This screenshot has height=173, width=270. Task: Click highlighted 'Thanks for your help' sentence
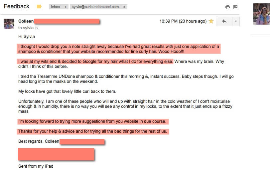93,131
